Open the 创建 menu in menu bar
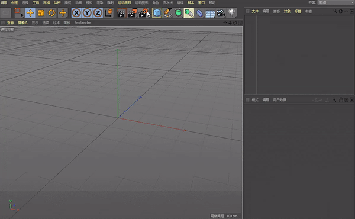The image size is (355, 219). (14, 3)
